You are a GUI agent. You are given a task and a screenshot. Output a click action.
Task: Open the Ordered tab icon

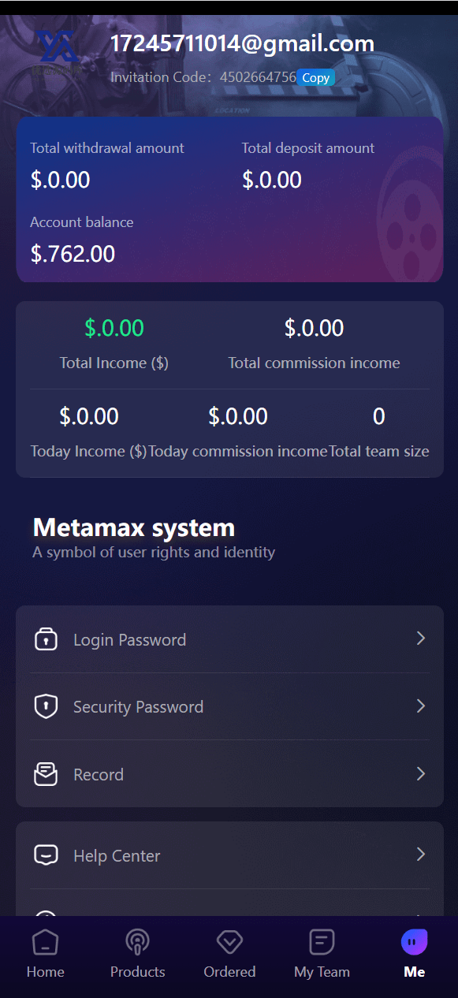point(229,942)
